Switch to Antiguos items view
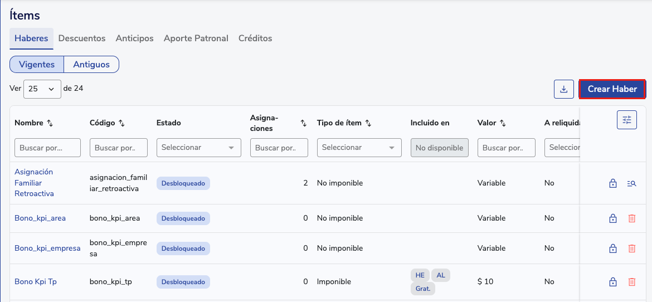This screenshot has height=302, width=652. [91, 65]
